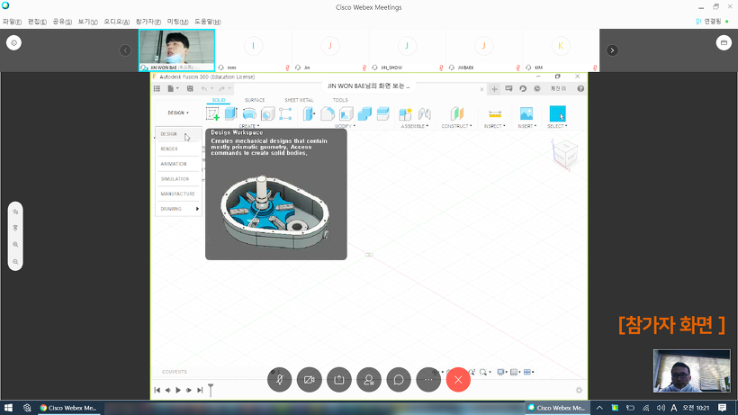Select Create Sketch tool
Screen dimensions: 738x415
pos(212,113)
